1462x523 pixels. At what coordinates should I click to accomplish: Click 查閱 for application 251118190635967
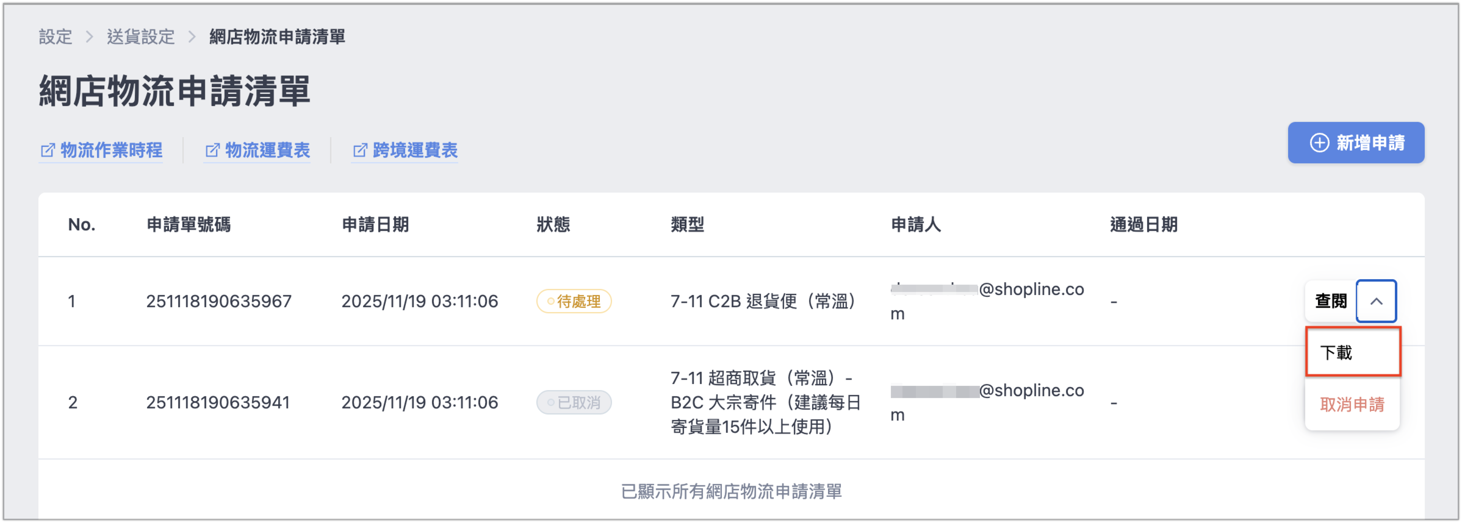point(1331,301)
